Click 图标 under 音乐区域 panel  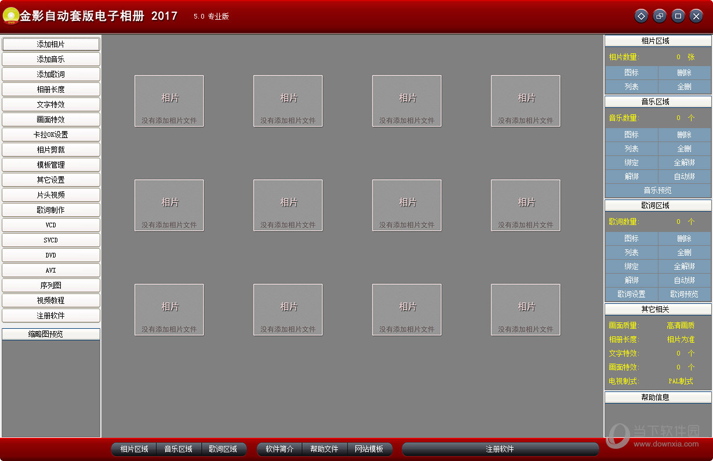point(632,135)
